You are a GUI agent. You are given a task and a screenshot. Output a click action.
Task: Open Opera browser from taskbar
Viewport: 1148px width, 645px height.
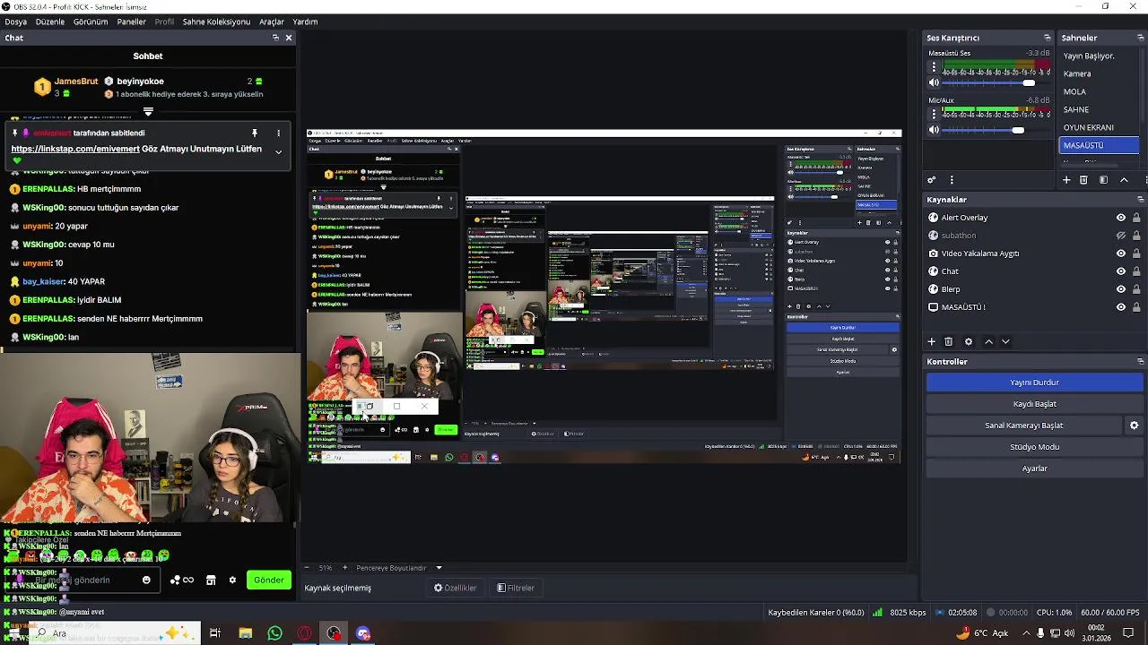pos(304,633)
